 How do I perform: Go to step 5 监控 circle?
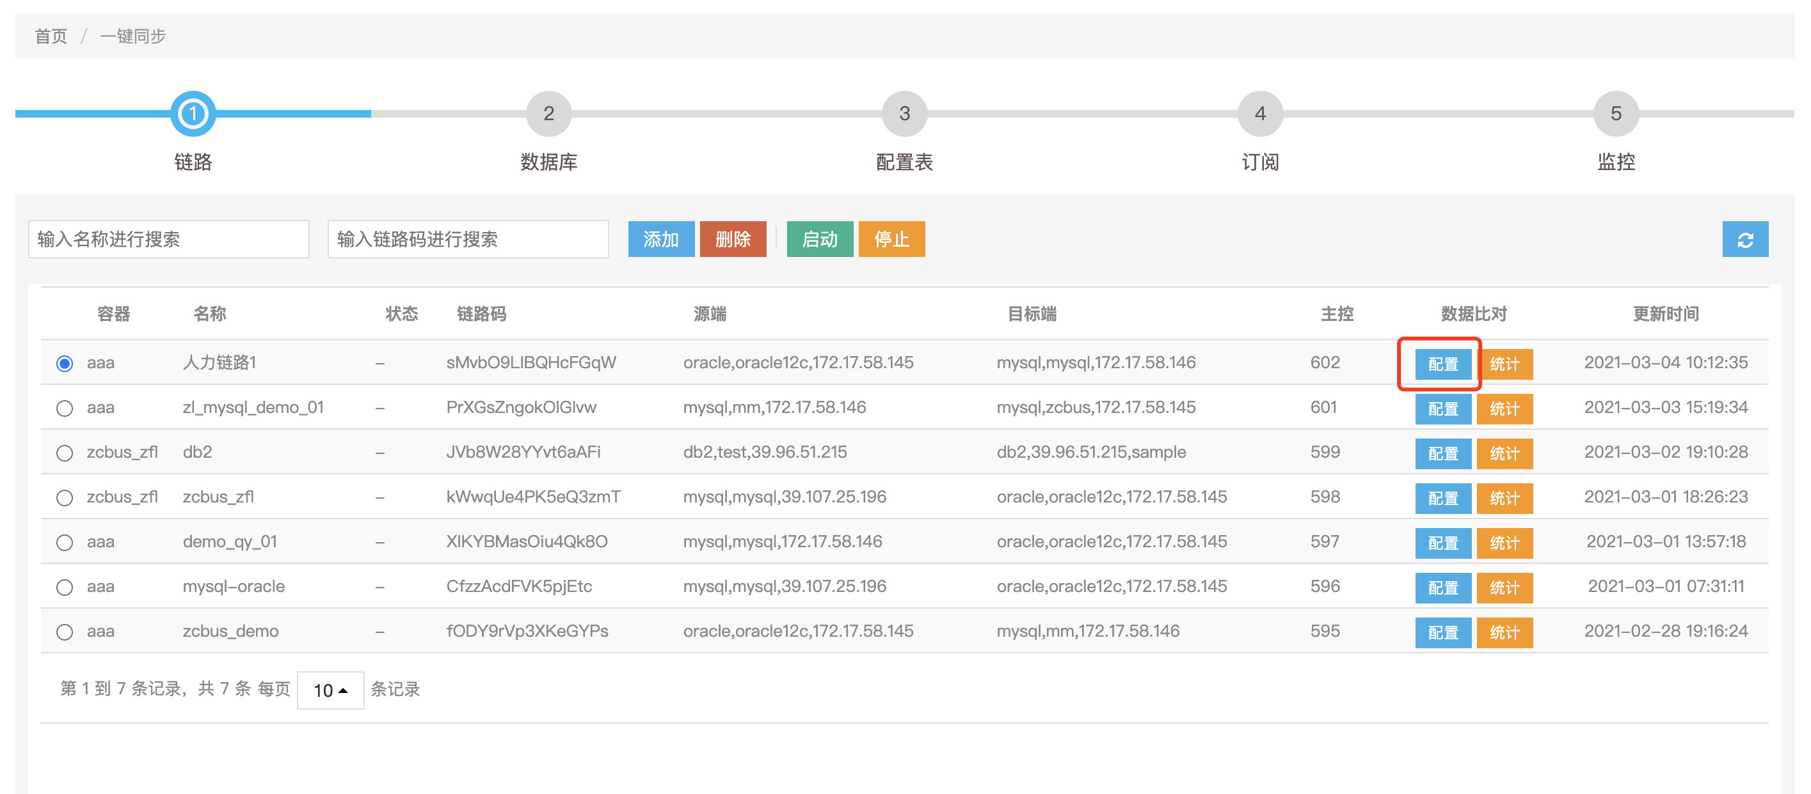point(1616,114)
